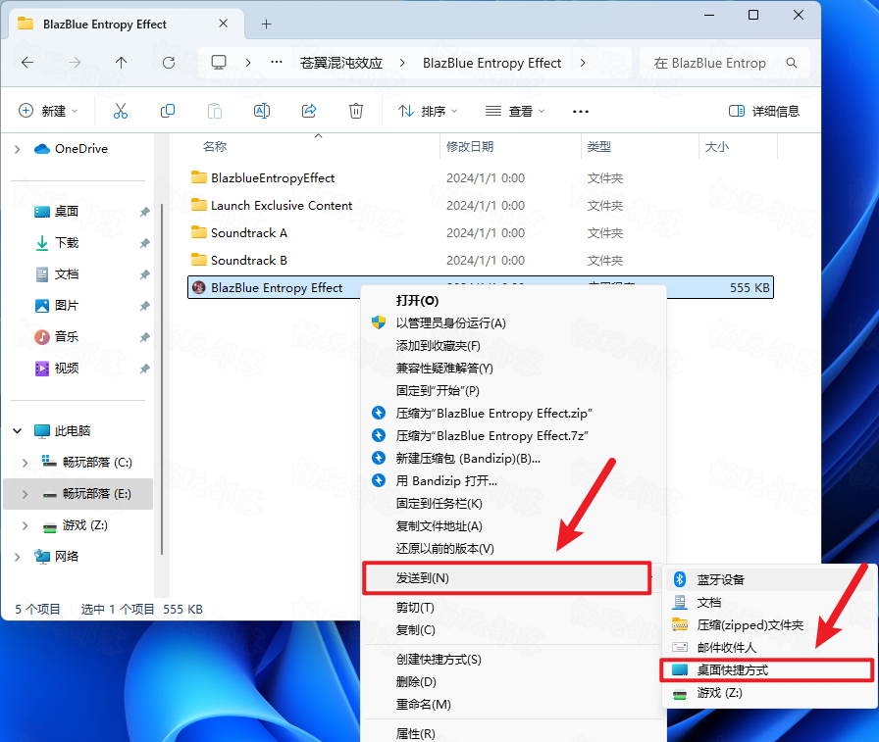
Task: Choose 桌面快捷方式 in the send-to submenu
Action: pyautogui.click(x=767, y=669)
